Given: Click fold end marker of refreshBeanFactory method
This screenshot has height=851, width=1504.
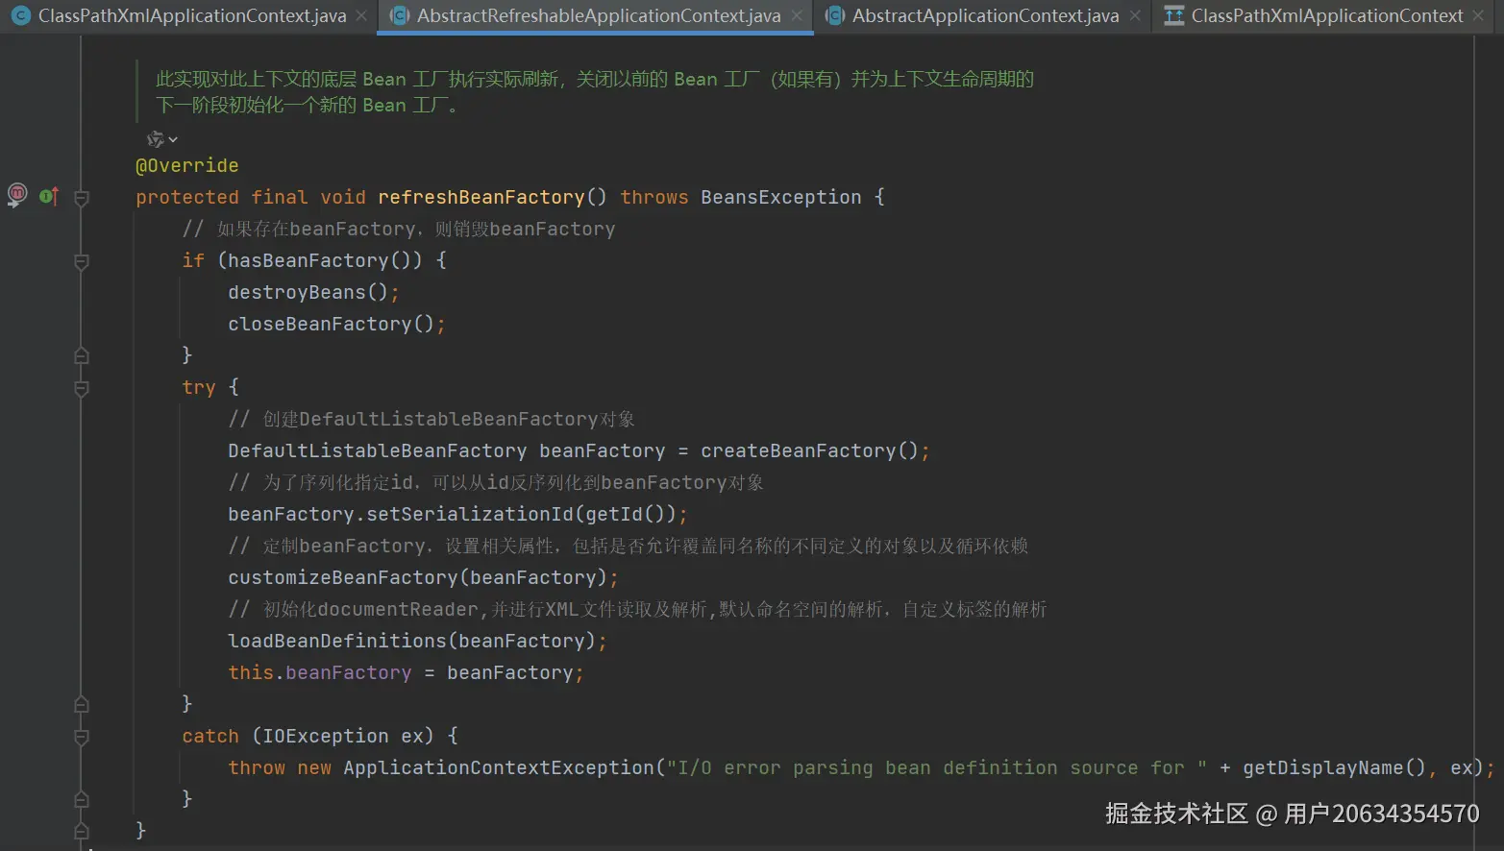Looking at the screenshot, I should (x=82, y=831).
